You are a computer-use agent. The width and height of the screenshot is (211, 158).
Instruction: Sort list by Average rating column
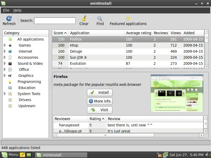pos(138,33)
